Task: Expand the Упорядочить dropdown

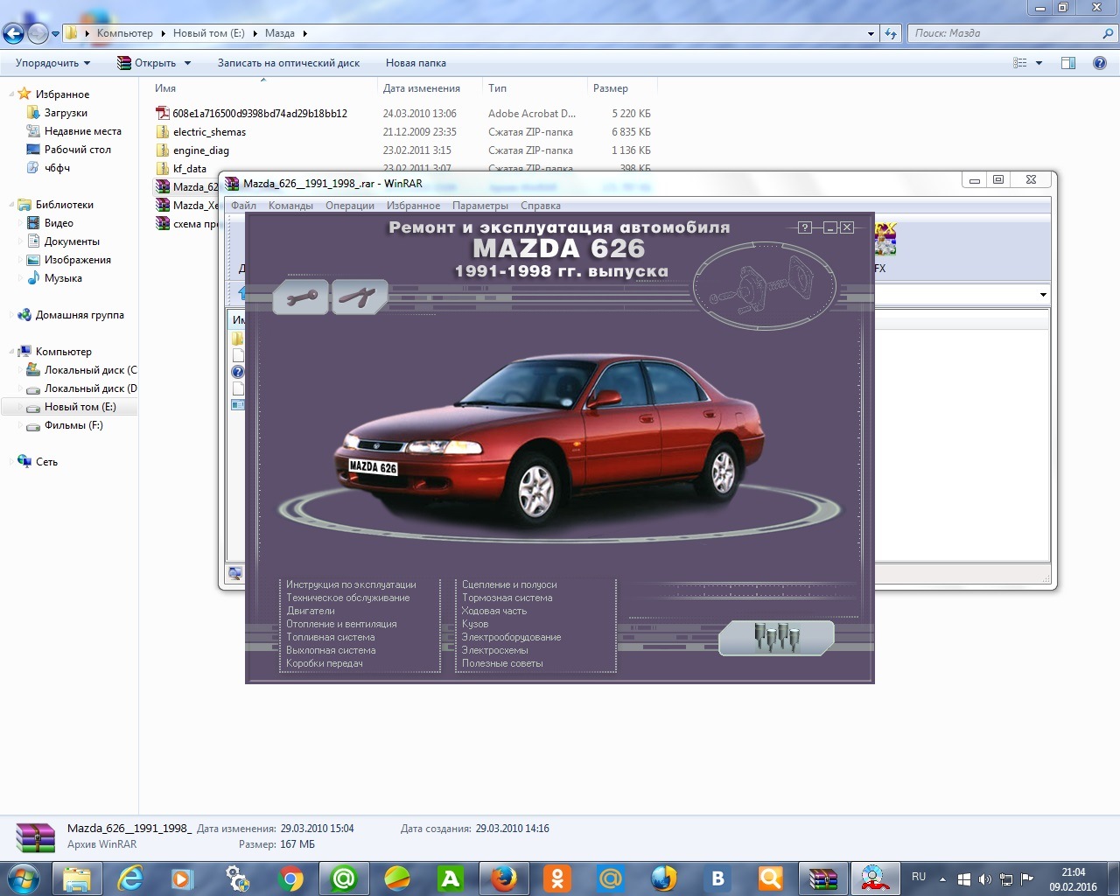Action: tap(53, 63)
